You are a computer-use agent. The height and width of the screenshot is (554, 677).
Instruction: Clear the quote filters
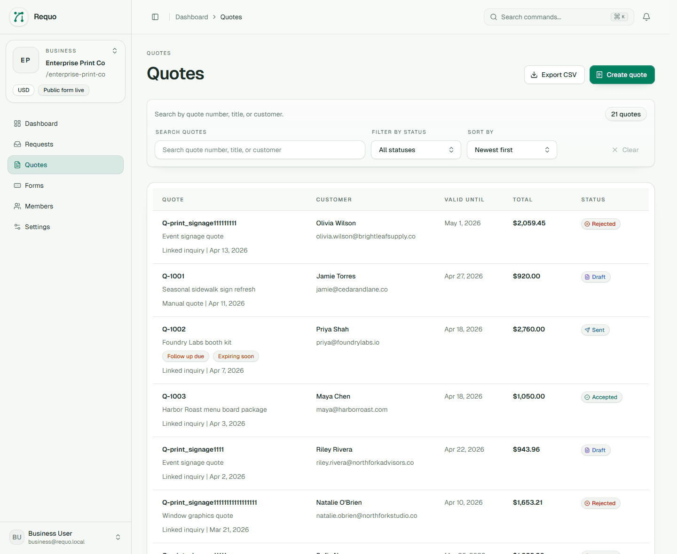pos(625,150)
